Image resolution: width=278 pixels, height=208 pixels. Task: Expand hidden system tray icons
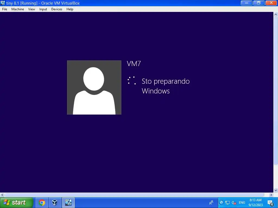[221, 203]
